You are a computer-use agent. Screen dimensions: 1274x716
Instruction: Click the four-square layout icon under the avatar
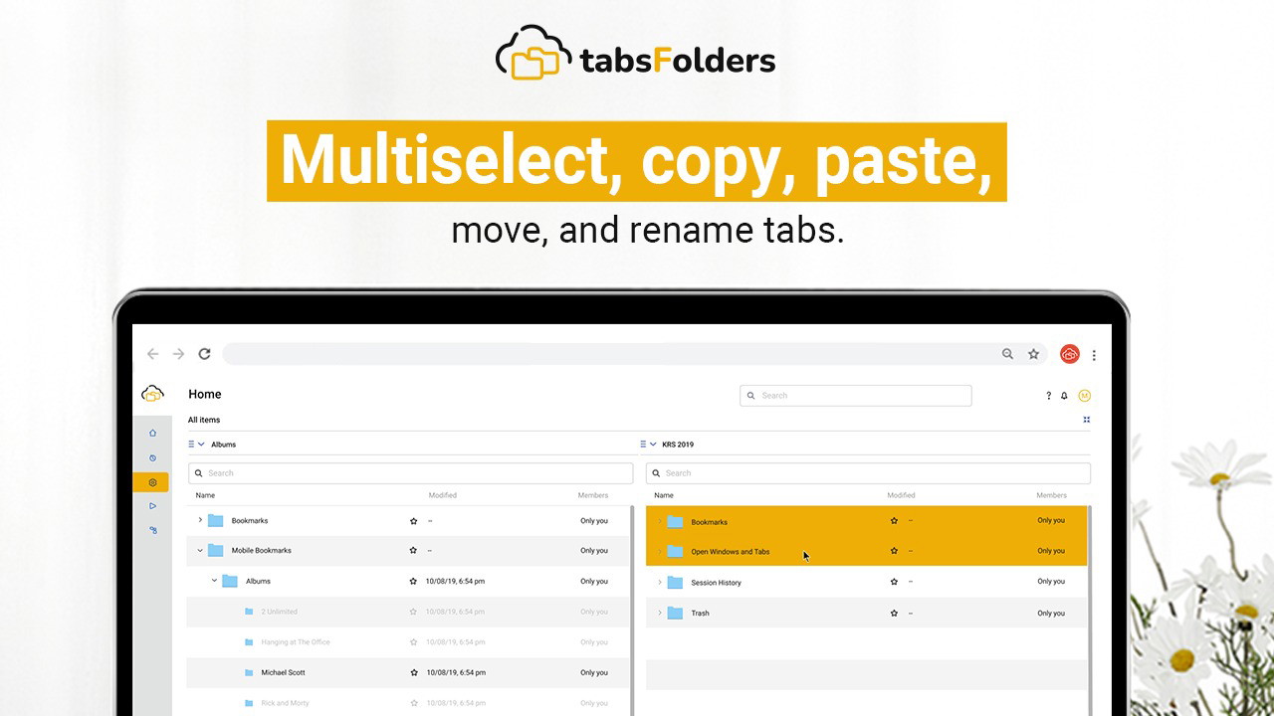(x=1086, y=420)
